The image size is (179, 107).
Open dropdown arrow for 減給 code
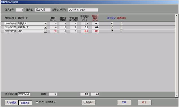(45, 31)
